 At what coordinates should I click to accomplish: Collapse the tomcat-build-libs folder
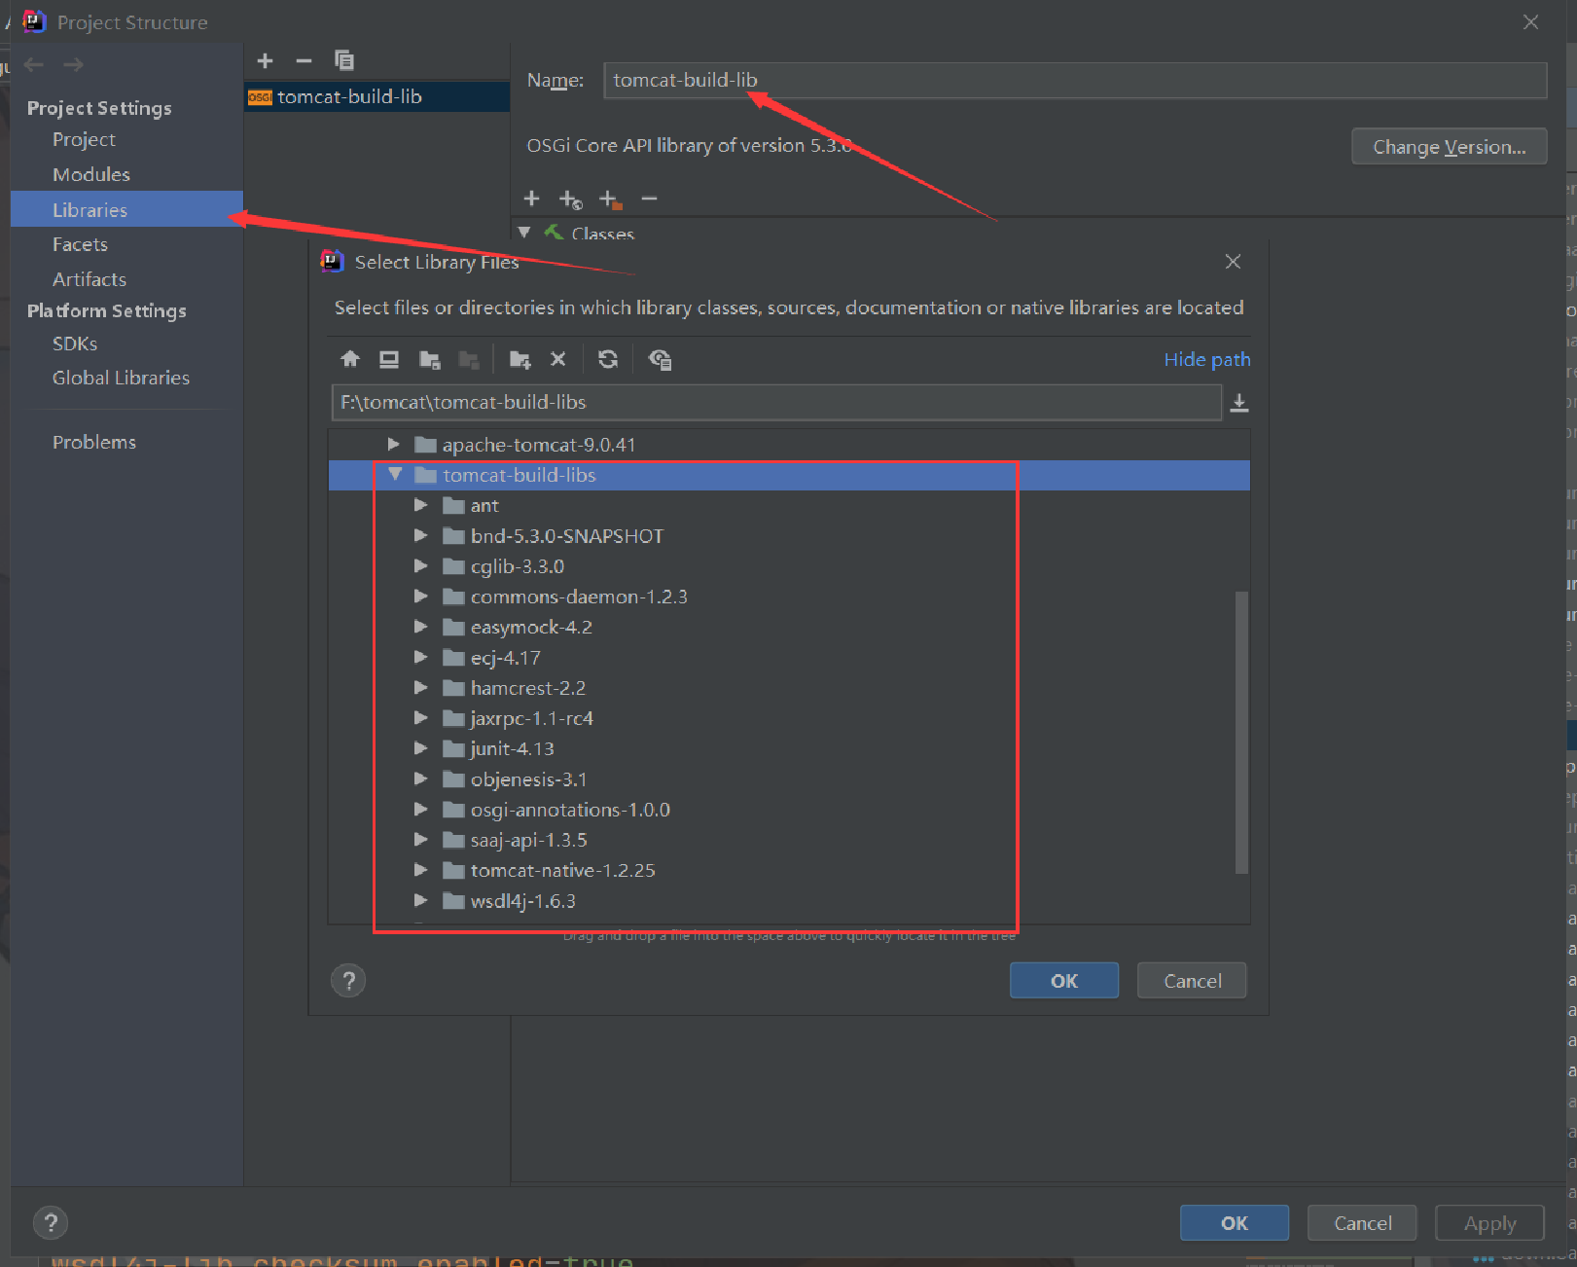click(x=395, y=474)
